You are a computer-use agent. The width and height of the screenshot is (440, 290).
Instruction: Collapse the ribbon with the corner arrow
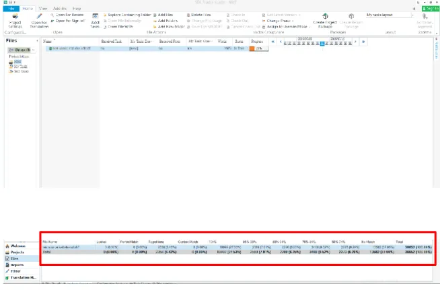437,33
